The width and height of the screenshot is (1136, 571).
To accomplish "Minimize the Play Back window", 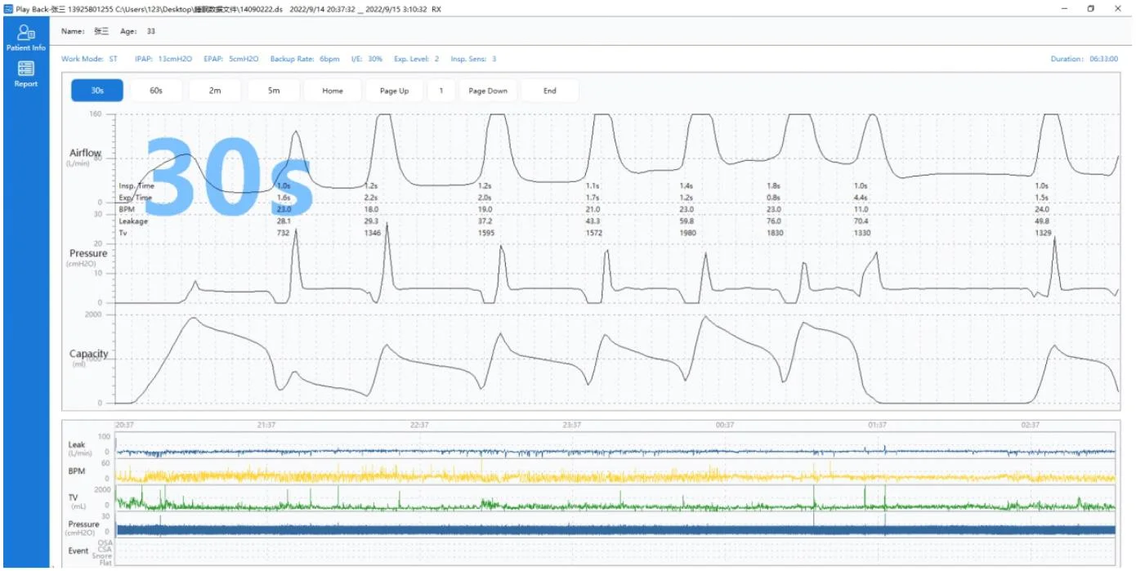I will coord(1064,8).
